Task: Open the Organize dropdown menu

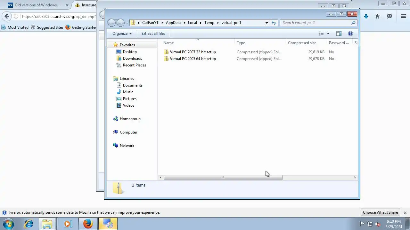Action: 122,34
